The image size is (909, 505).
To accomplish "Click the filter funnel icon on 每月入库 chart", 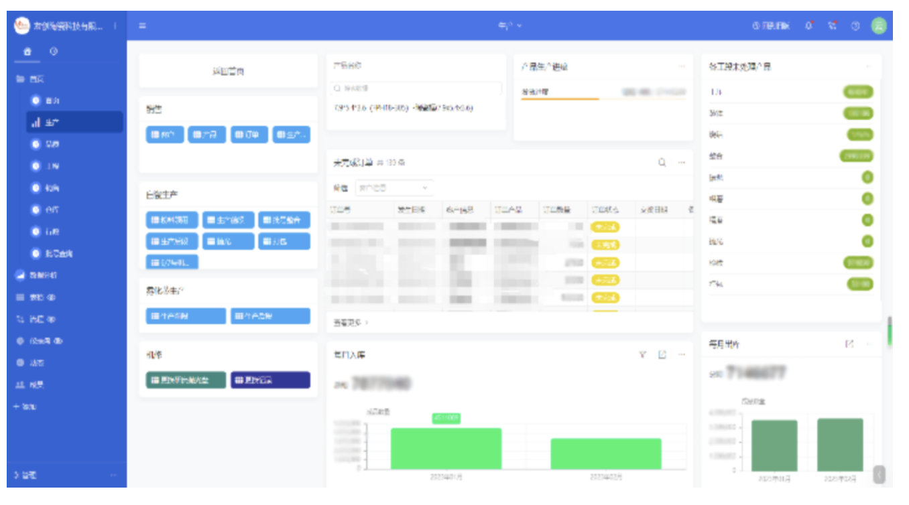I will [642, 354].
